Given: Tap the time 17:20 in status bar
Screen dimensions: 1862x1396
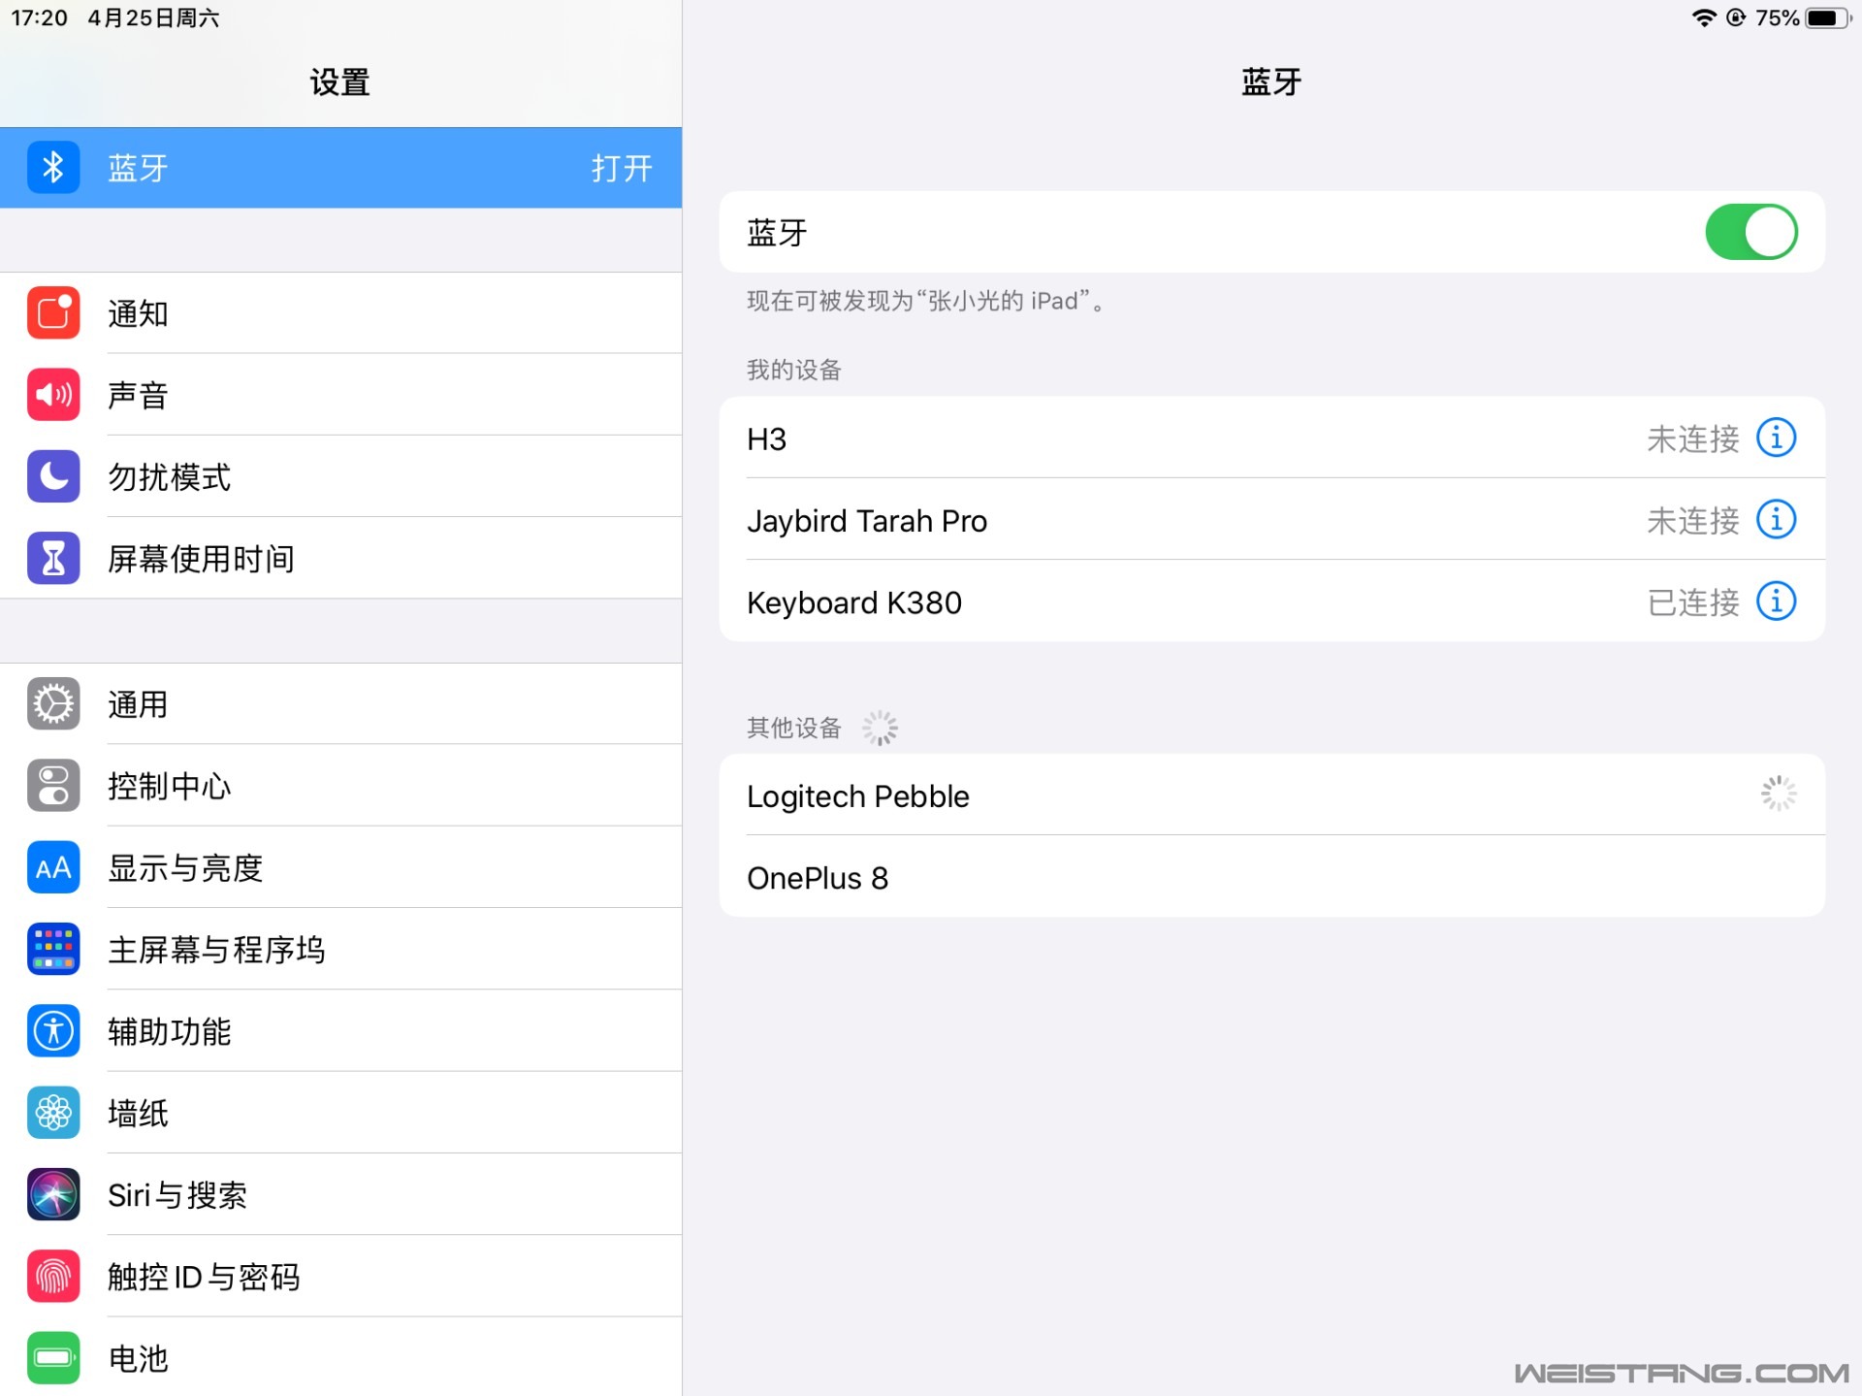Looking at the screenshot, I should [40, 17].
